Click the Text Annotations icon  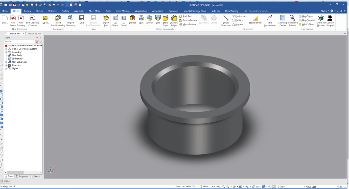pyautogui.click(x=270, y=20)
